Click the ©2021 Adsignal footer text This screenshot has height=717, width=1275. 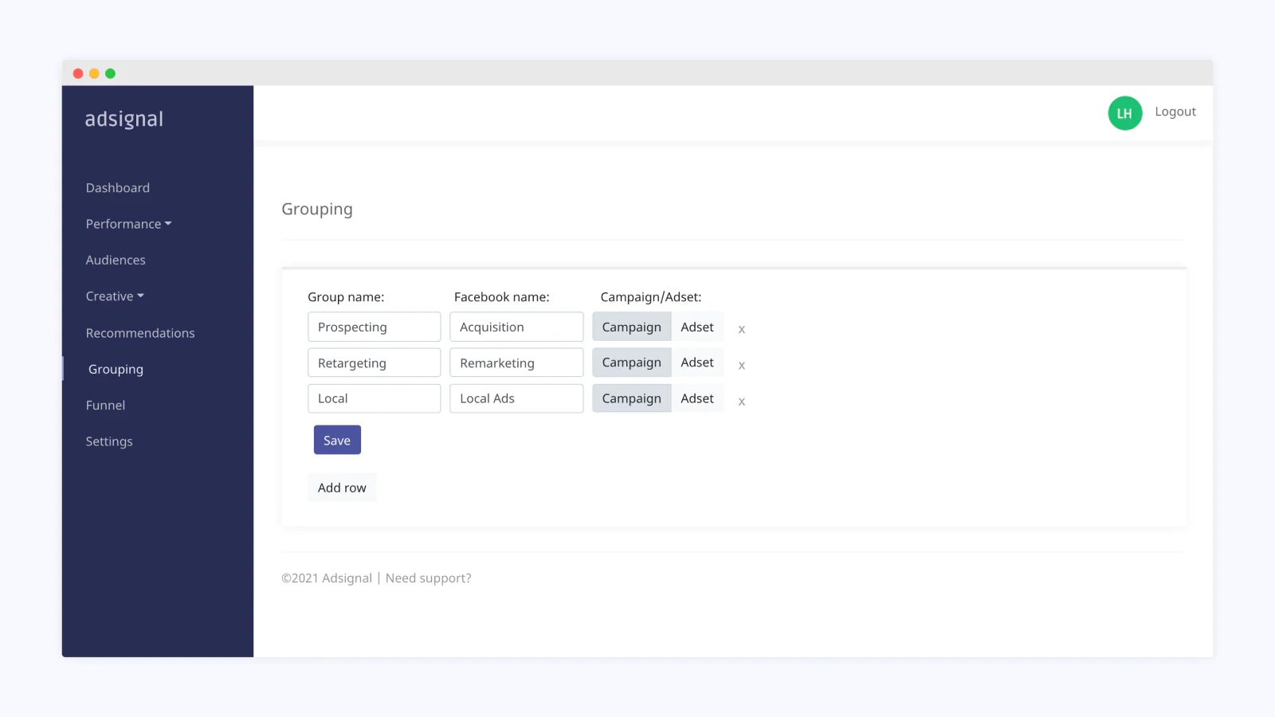(x=327, y=578)
